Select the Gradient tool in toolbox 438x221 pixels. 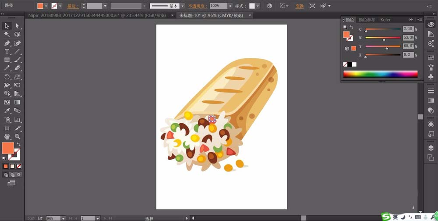18,102
